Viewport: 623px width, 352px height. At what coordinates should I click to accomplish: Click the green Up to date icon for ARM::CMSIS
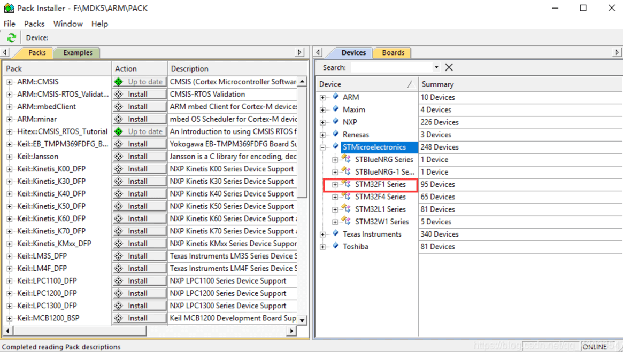tap(119, 82)
